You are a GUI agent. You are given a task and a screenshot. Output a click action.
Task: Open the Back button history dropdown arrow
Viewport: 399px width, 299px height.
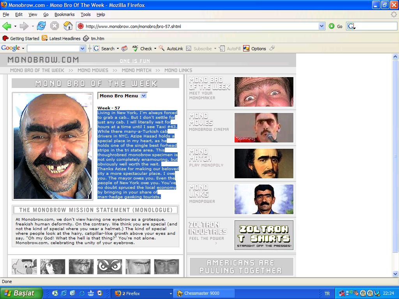click(x=15, y=26)
